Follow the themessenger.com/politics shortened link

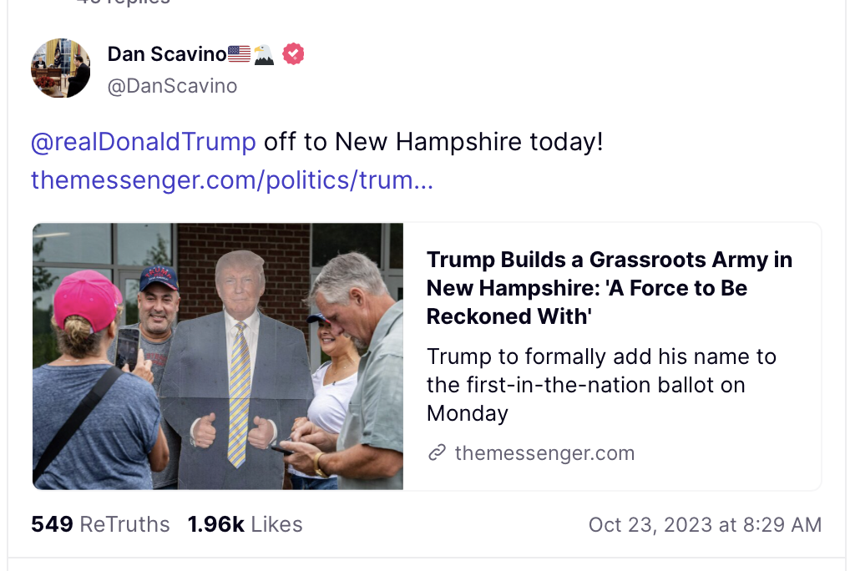coord(232,179)
